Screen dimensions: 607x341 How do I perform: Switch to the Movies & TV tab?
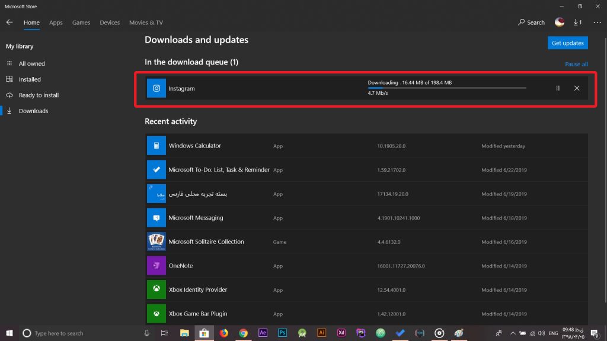point(146,22)
